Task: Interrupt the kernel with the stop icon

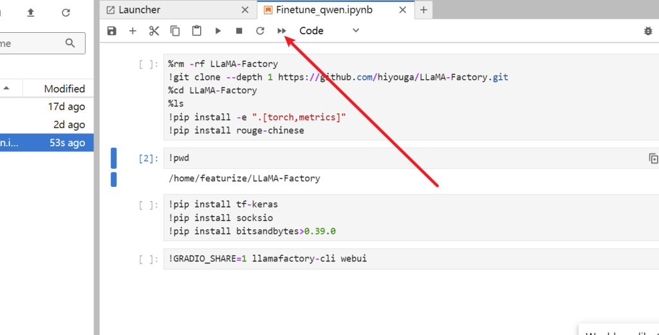Action: tap(239, 31)
